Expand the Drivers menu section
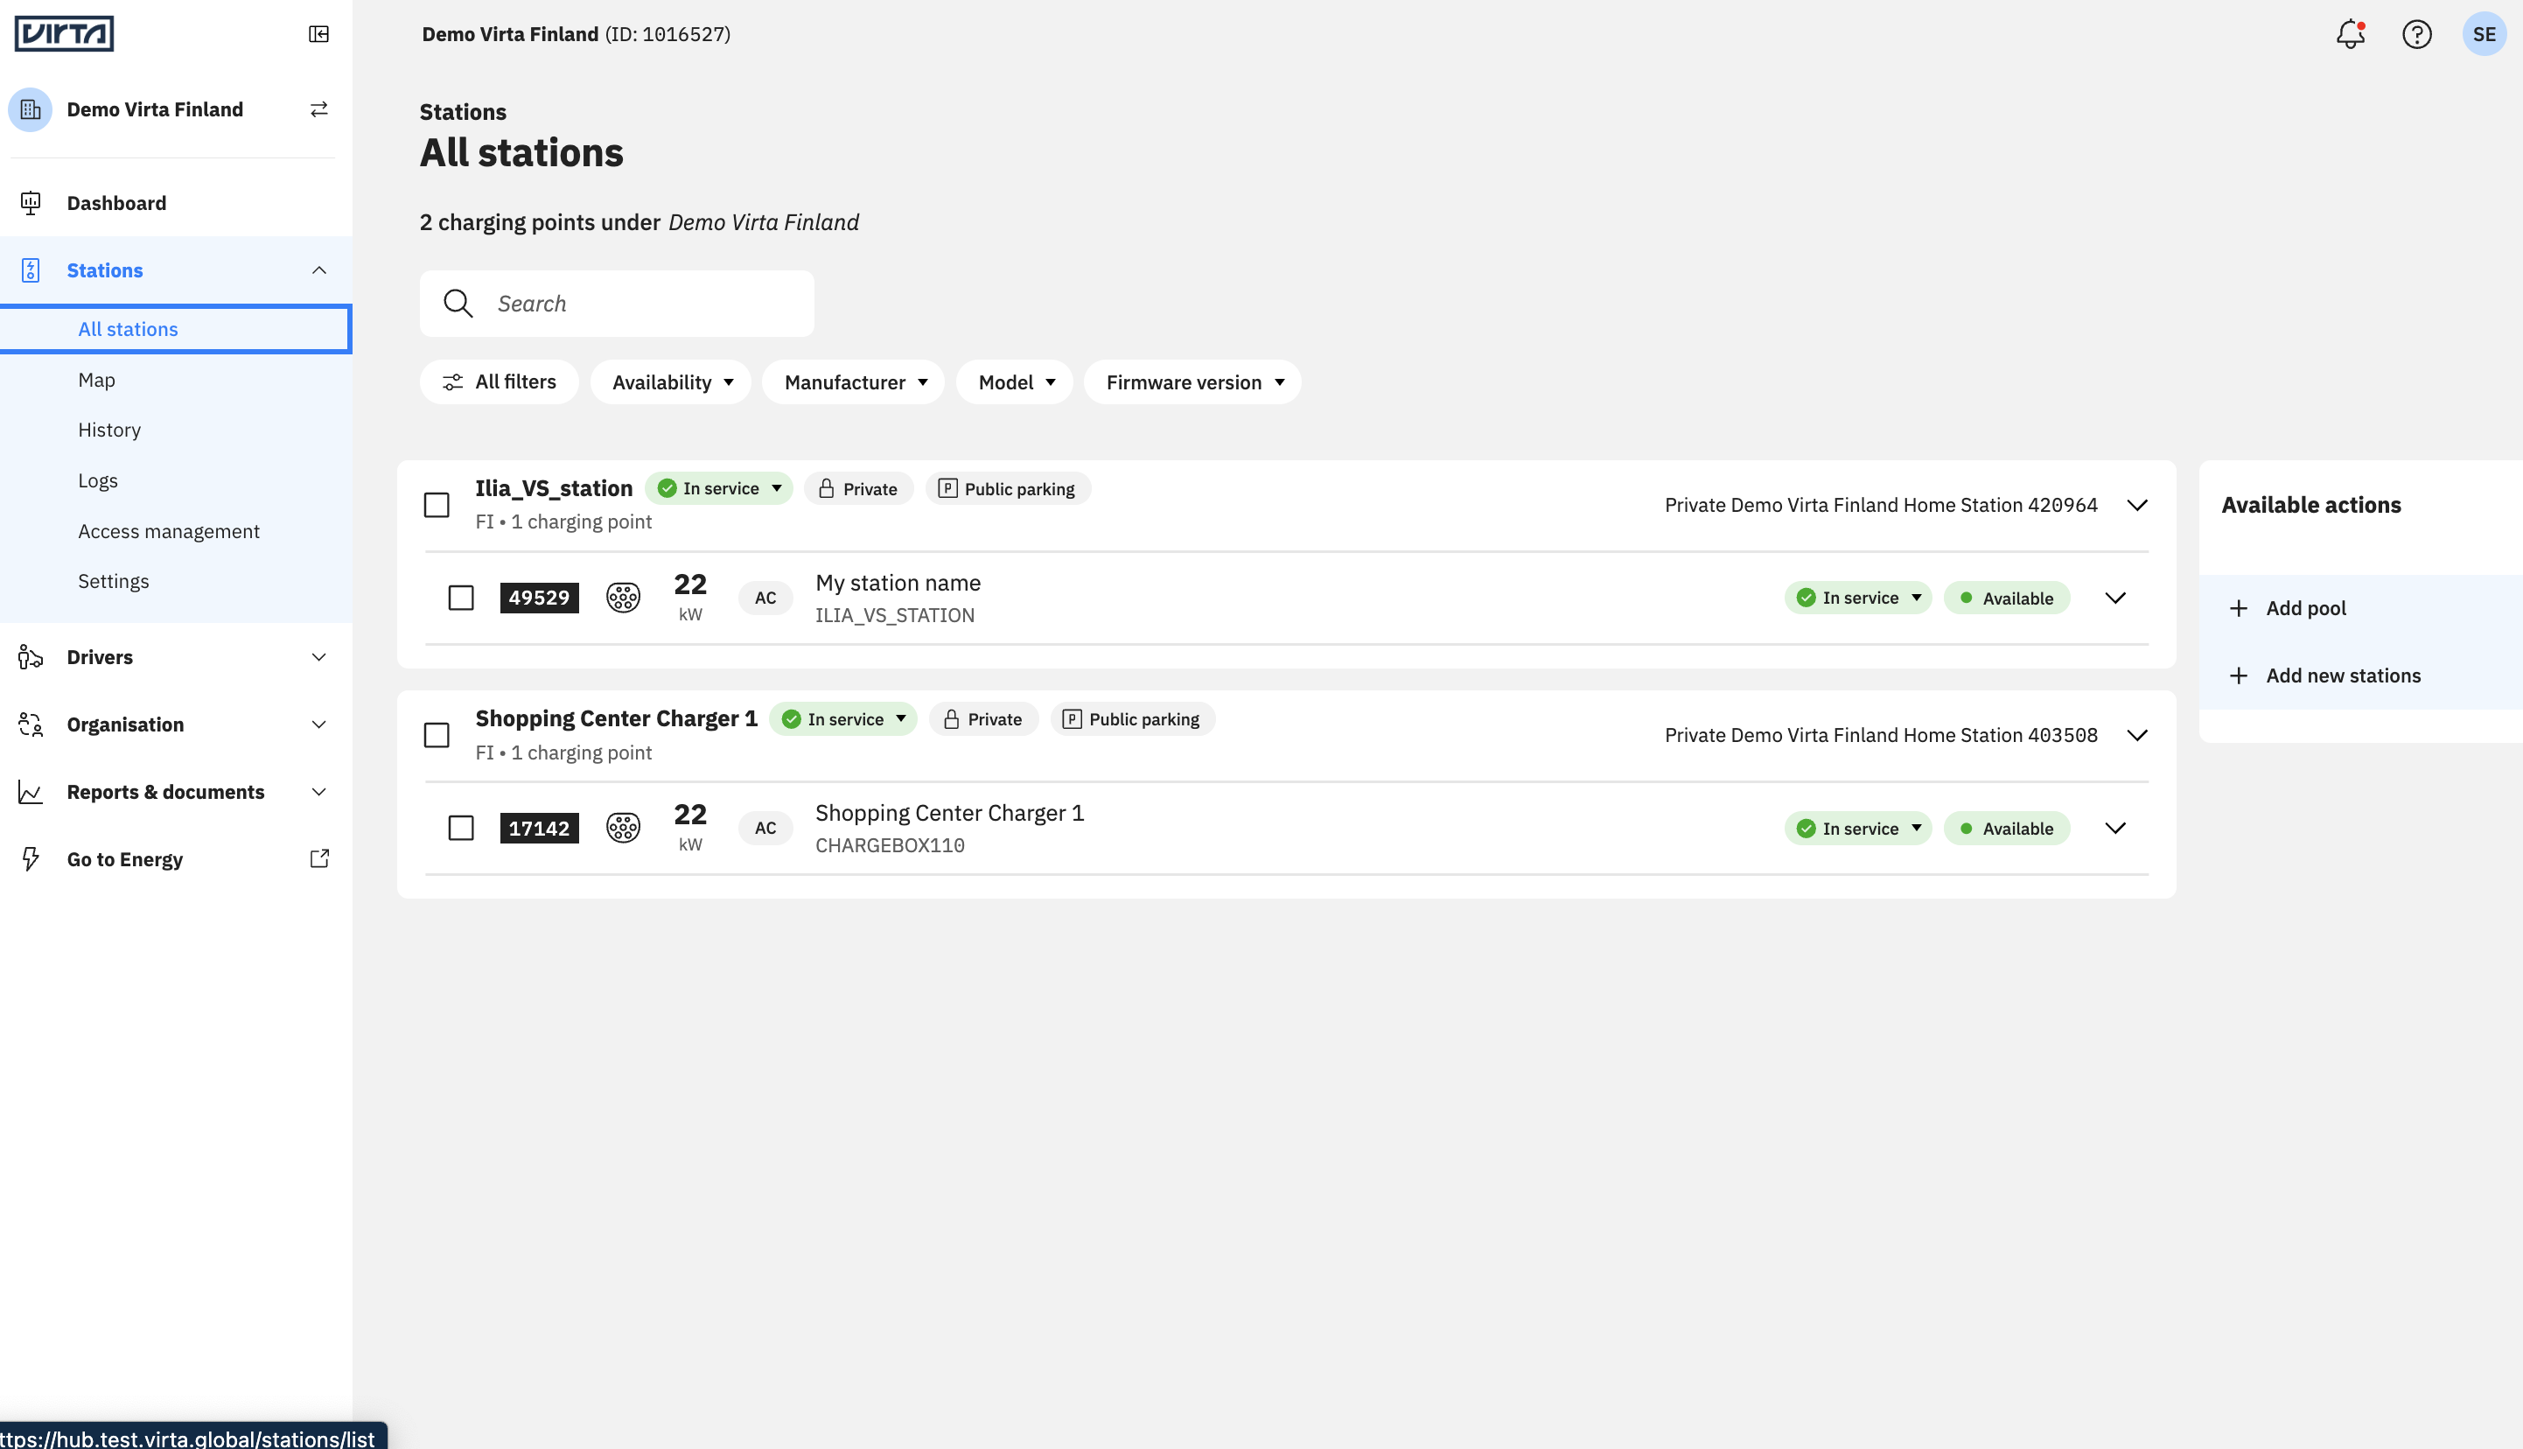The image size is (2523, 1449). (x=318, y=657)
